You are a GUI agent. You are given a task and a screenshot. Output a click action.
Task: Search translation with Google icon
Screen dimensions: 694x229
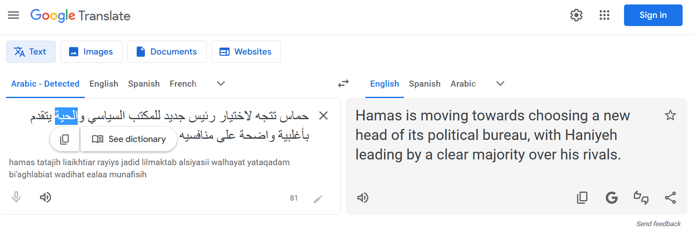(x=611, y=198)
